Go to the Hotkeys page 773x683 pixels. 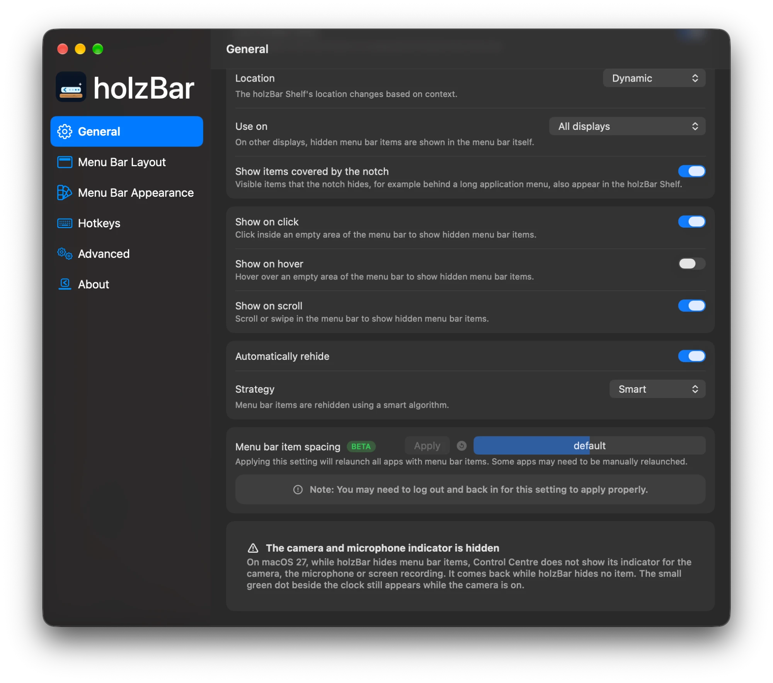127,223
